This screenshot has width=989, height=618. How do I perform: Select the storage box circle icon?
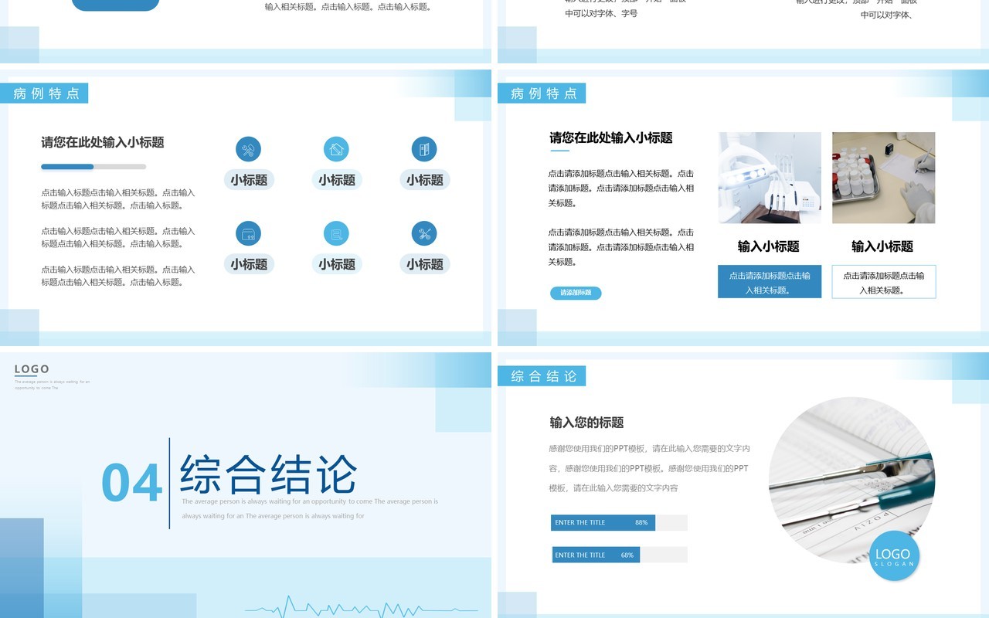click(x=248, y=233)
